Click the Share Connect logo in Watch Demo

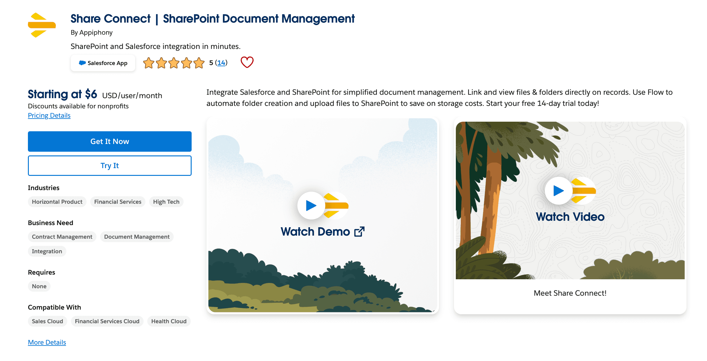(x=336, y=206)
